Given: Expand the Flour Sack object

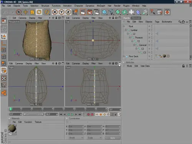Looking at the screenshot, I should click(124, 56).
